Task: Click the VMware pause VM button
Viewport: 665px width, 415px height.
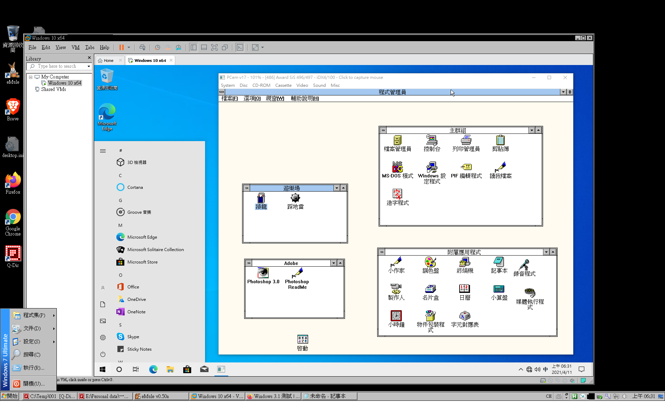Action: pyautogui.click(x=122, y=47)
